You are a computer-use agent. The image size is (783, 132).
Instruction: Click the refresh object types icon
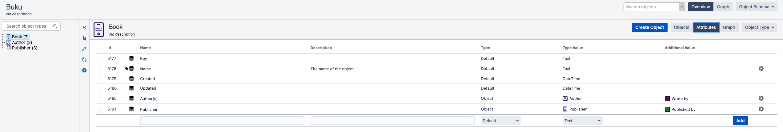[x=84, y=60]
